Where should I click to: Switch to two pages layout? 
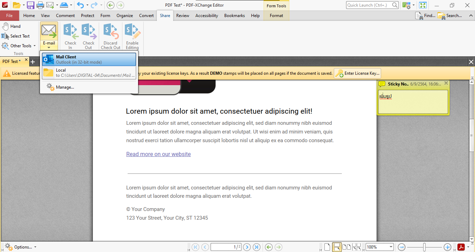[347, 247]
